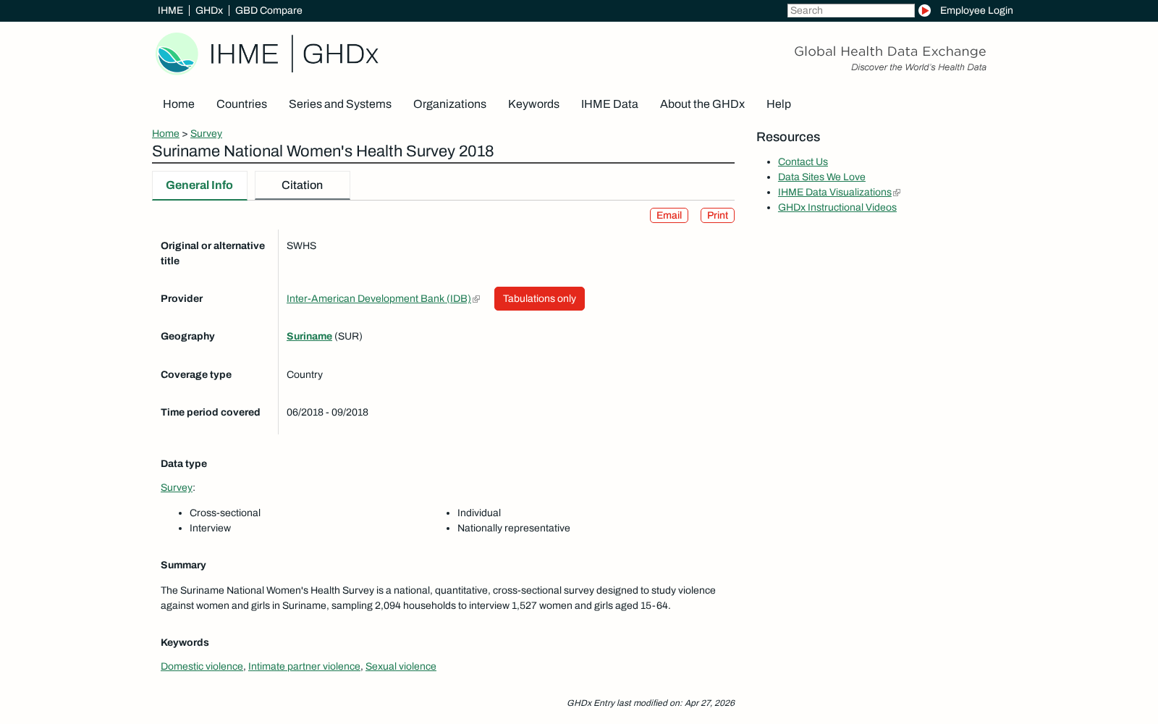This screenshot has width=1158, height=724.
Task: Click the Resources sidebar heading
Action: tap(788, 137)
